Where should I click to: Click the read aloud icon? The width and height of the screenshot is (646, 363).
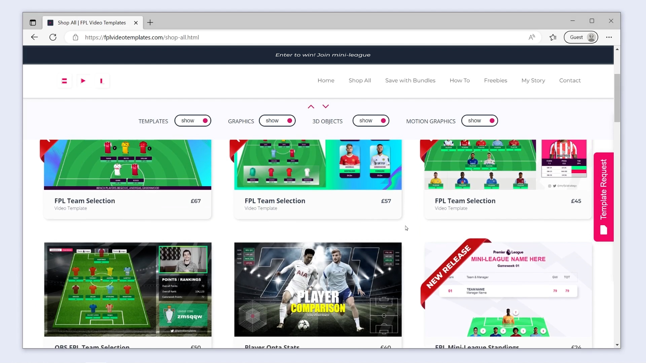pyautogui.click(x=532, y=37)
